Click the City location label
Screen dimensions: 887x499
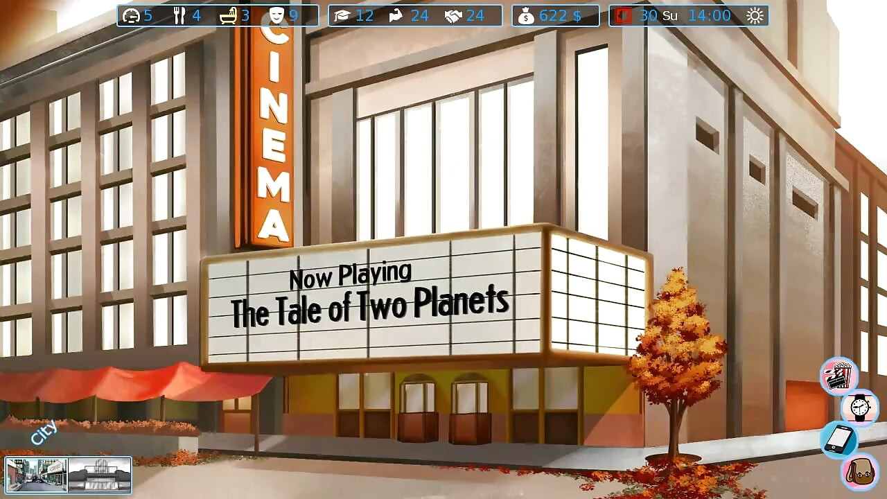[44, 433]
